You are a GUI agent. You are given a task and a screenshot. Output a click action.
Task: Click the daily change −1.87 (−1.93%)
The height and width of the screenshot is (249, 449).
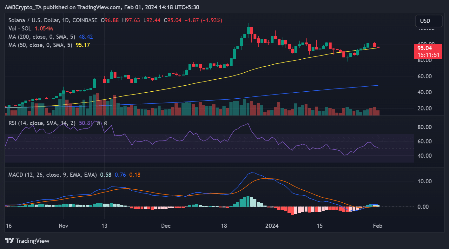pyautogui.click(x=203, y=20)
